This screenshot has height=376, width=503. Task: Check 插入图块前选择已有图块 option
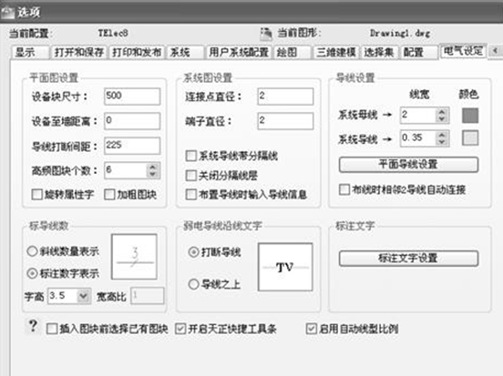click(52, 329)
